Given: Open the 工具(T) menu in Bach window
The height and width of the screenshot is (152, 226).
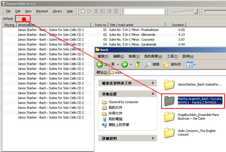Looking at the screenshot, I should (173, 56).
